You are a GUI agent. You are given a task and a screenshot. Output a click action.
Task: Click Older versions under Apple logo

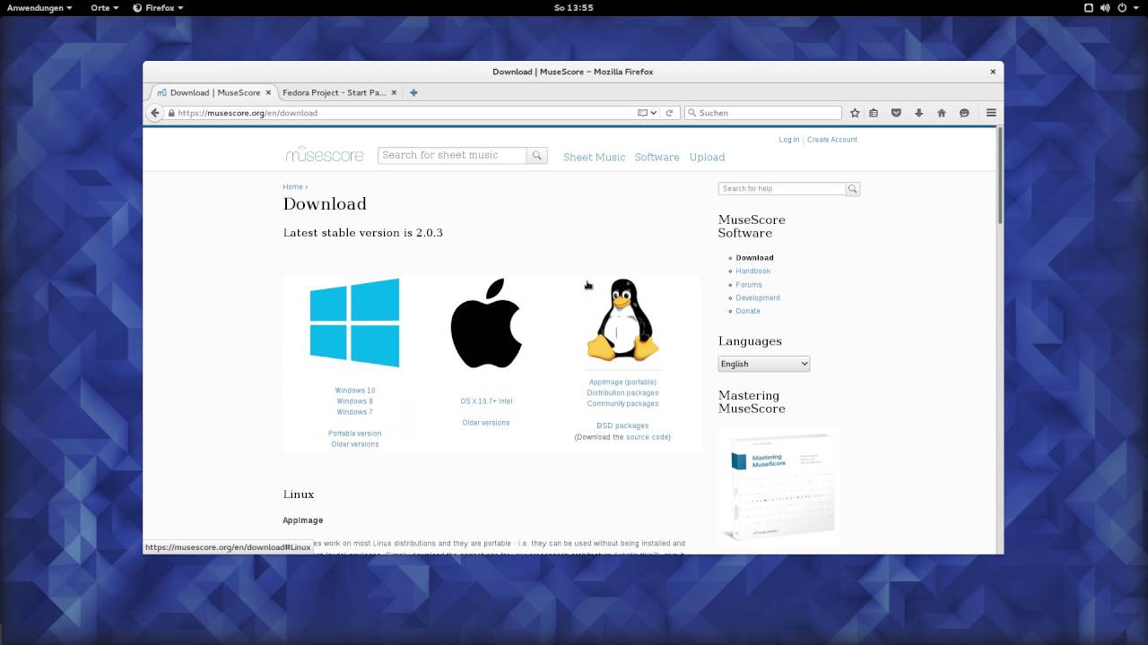[486, 423]
